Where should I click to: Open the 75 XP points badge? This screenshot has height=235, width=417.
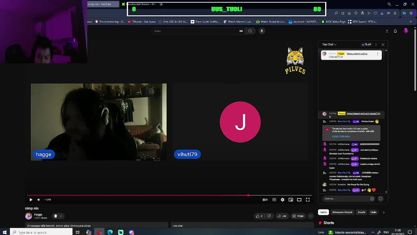tap(367, 44)
